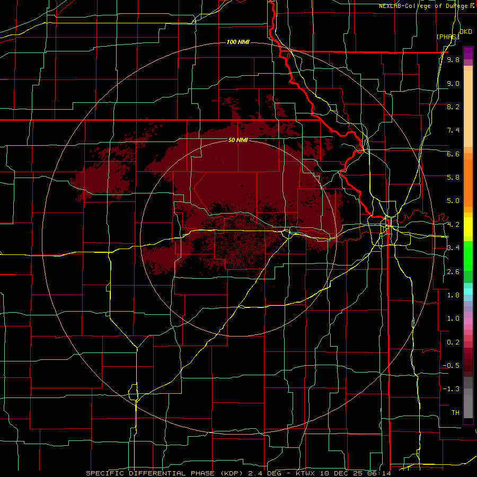The height and width of the screenshot is (477, 477).
Task: Click the -1.3 scale value
Action: click(x=451, y=389)
